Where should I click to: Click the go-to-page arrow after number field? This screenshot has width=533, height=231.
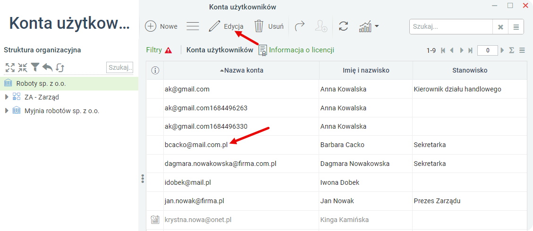point(502,50)
